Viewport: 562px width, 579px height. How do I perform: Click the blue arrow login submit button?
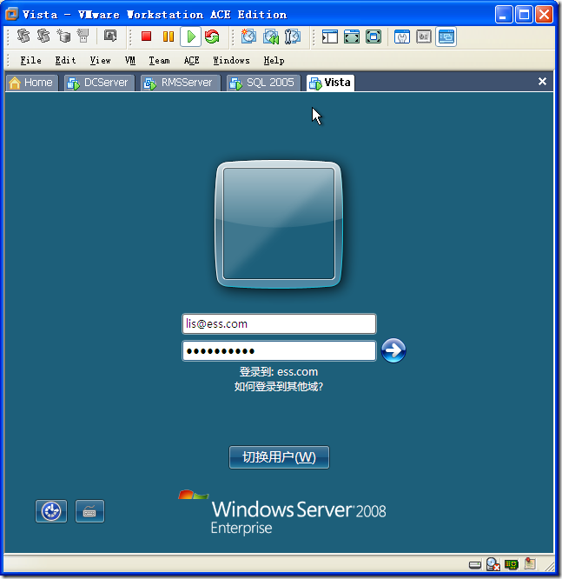[x=393, y=350]
